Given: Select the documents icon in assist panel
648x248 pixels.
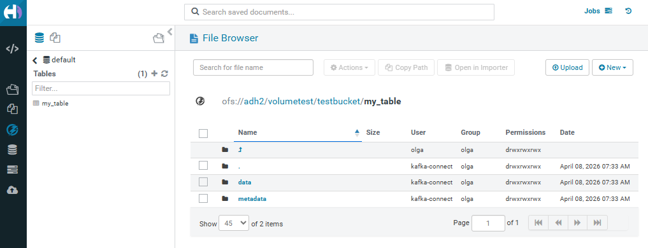Looking at the screenshot, I should (55, 38).
